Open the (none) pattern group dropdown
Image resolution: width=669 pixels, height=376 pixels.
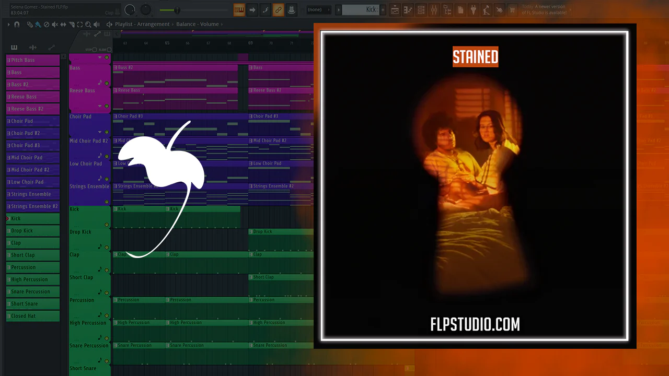(x=319, y=10)
